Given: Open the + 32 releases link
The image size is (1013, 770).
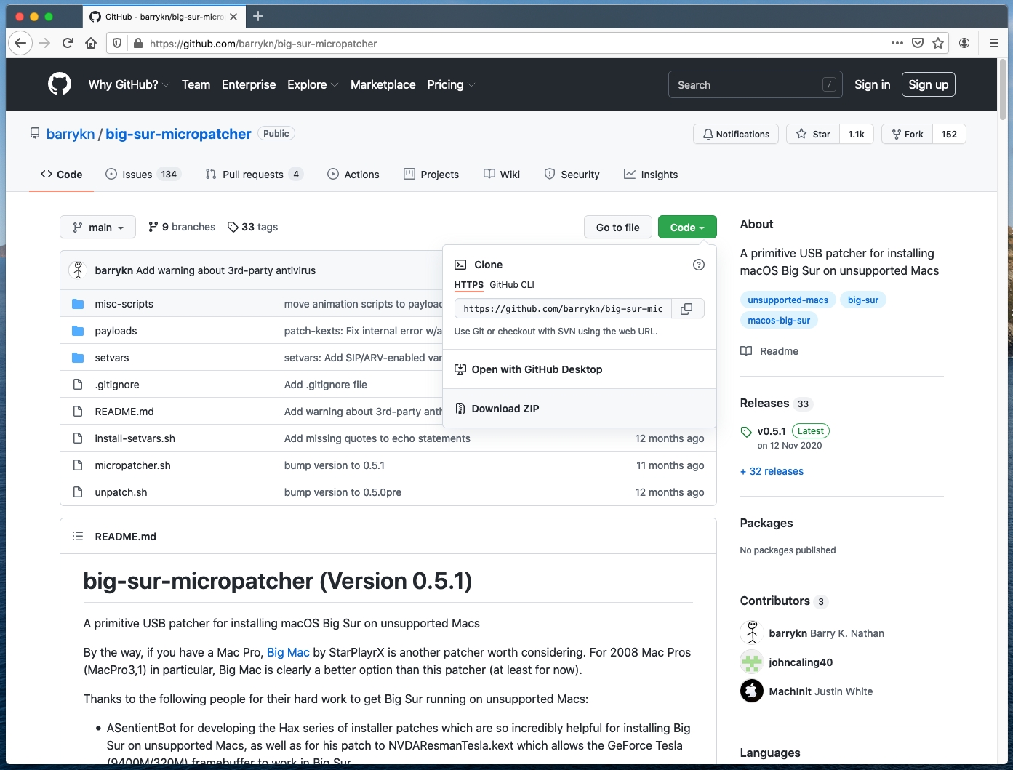Looking at the screenshot, I should pos(772,471).
